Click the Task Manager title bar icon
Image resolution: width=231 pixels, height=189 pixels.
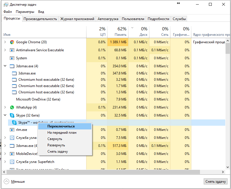(x=6, y=5)
